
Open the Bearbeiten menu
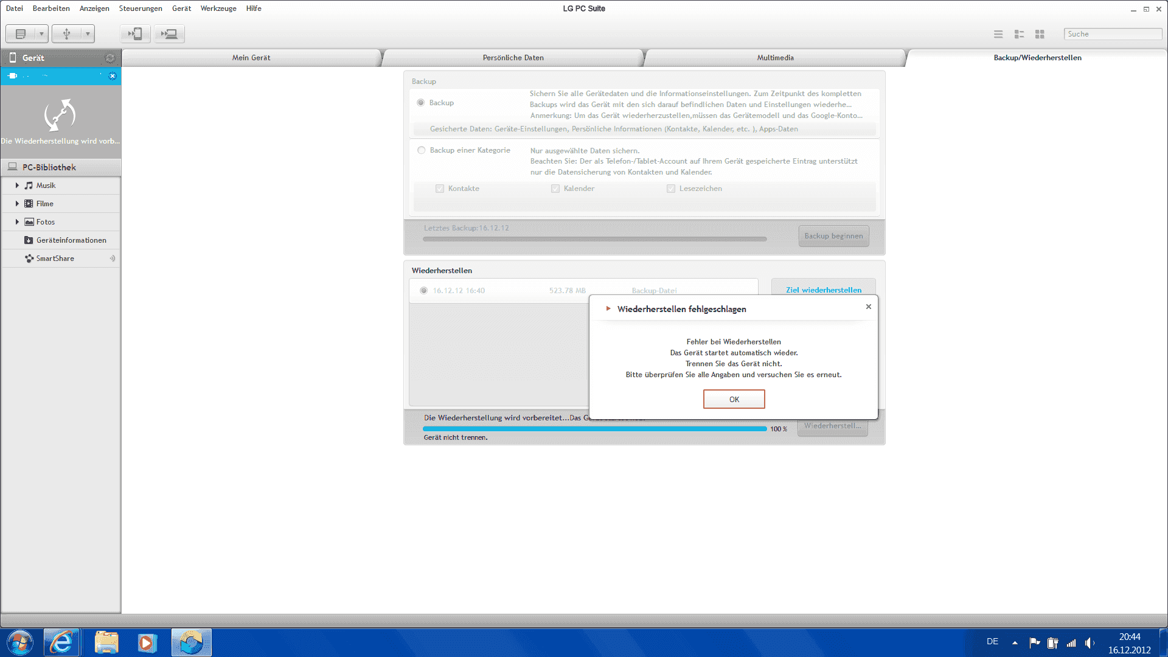pos(51,9)
